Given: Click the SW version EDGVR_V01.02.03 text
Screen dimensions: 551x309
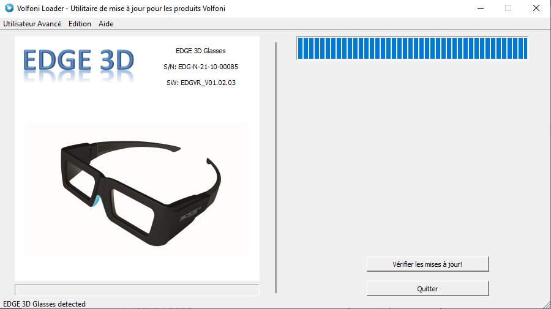Looking at the screenshot, I should point(201,83).
